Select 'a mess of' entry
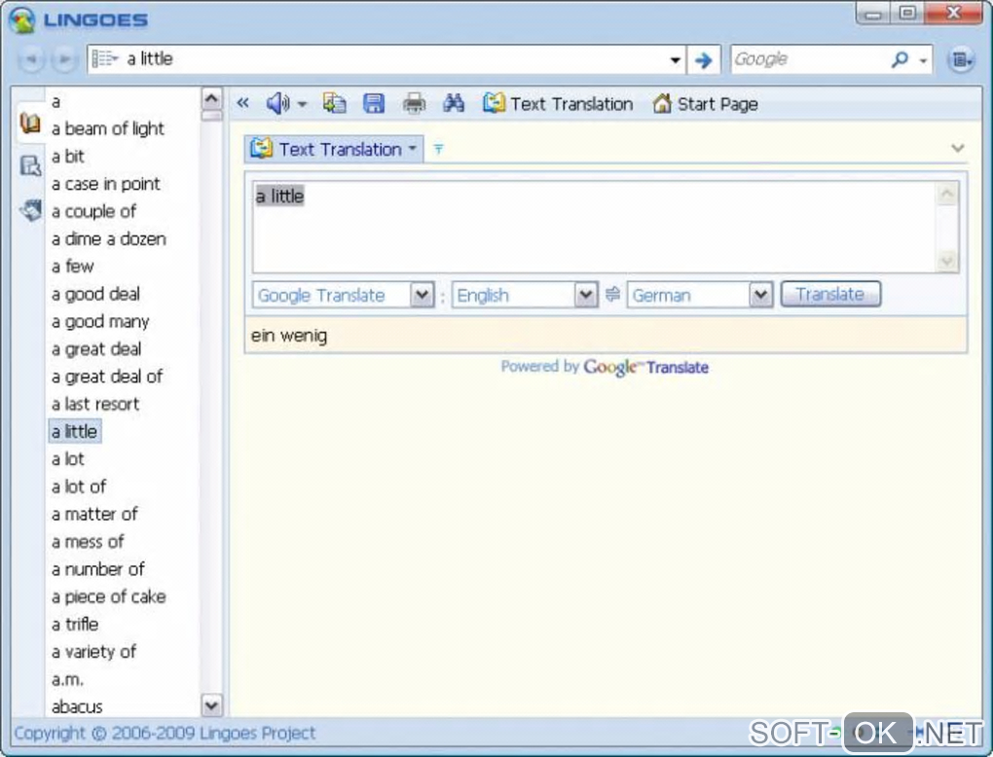993x757 pixels. [88, 542]
